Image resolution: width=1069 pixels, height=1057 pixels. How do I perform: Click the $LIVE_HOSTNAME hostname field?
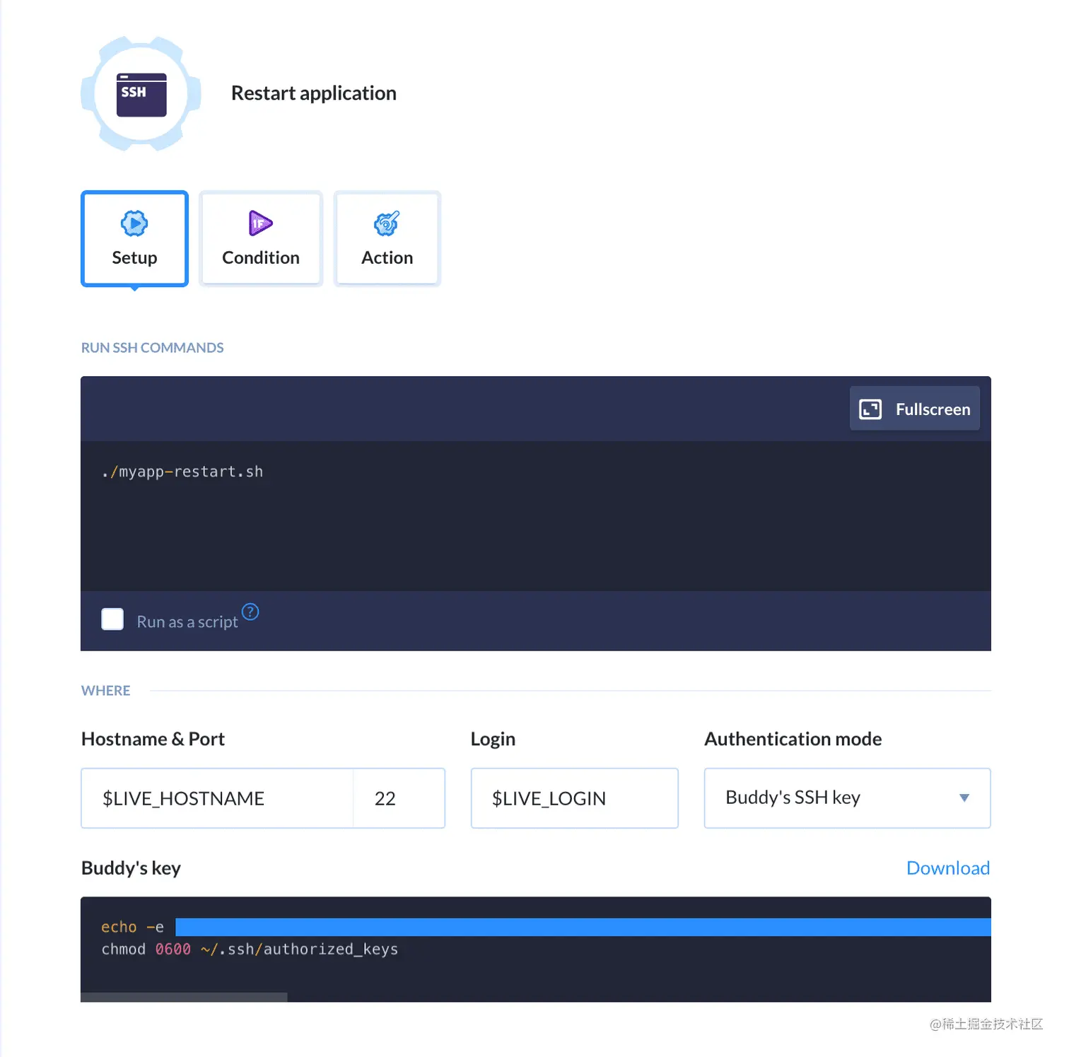[217, 798]
